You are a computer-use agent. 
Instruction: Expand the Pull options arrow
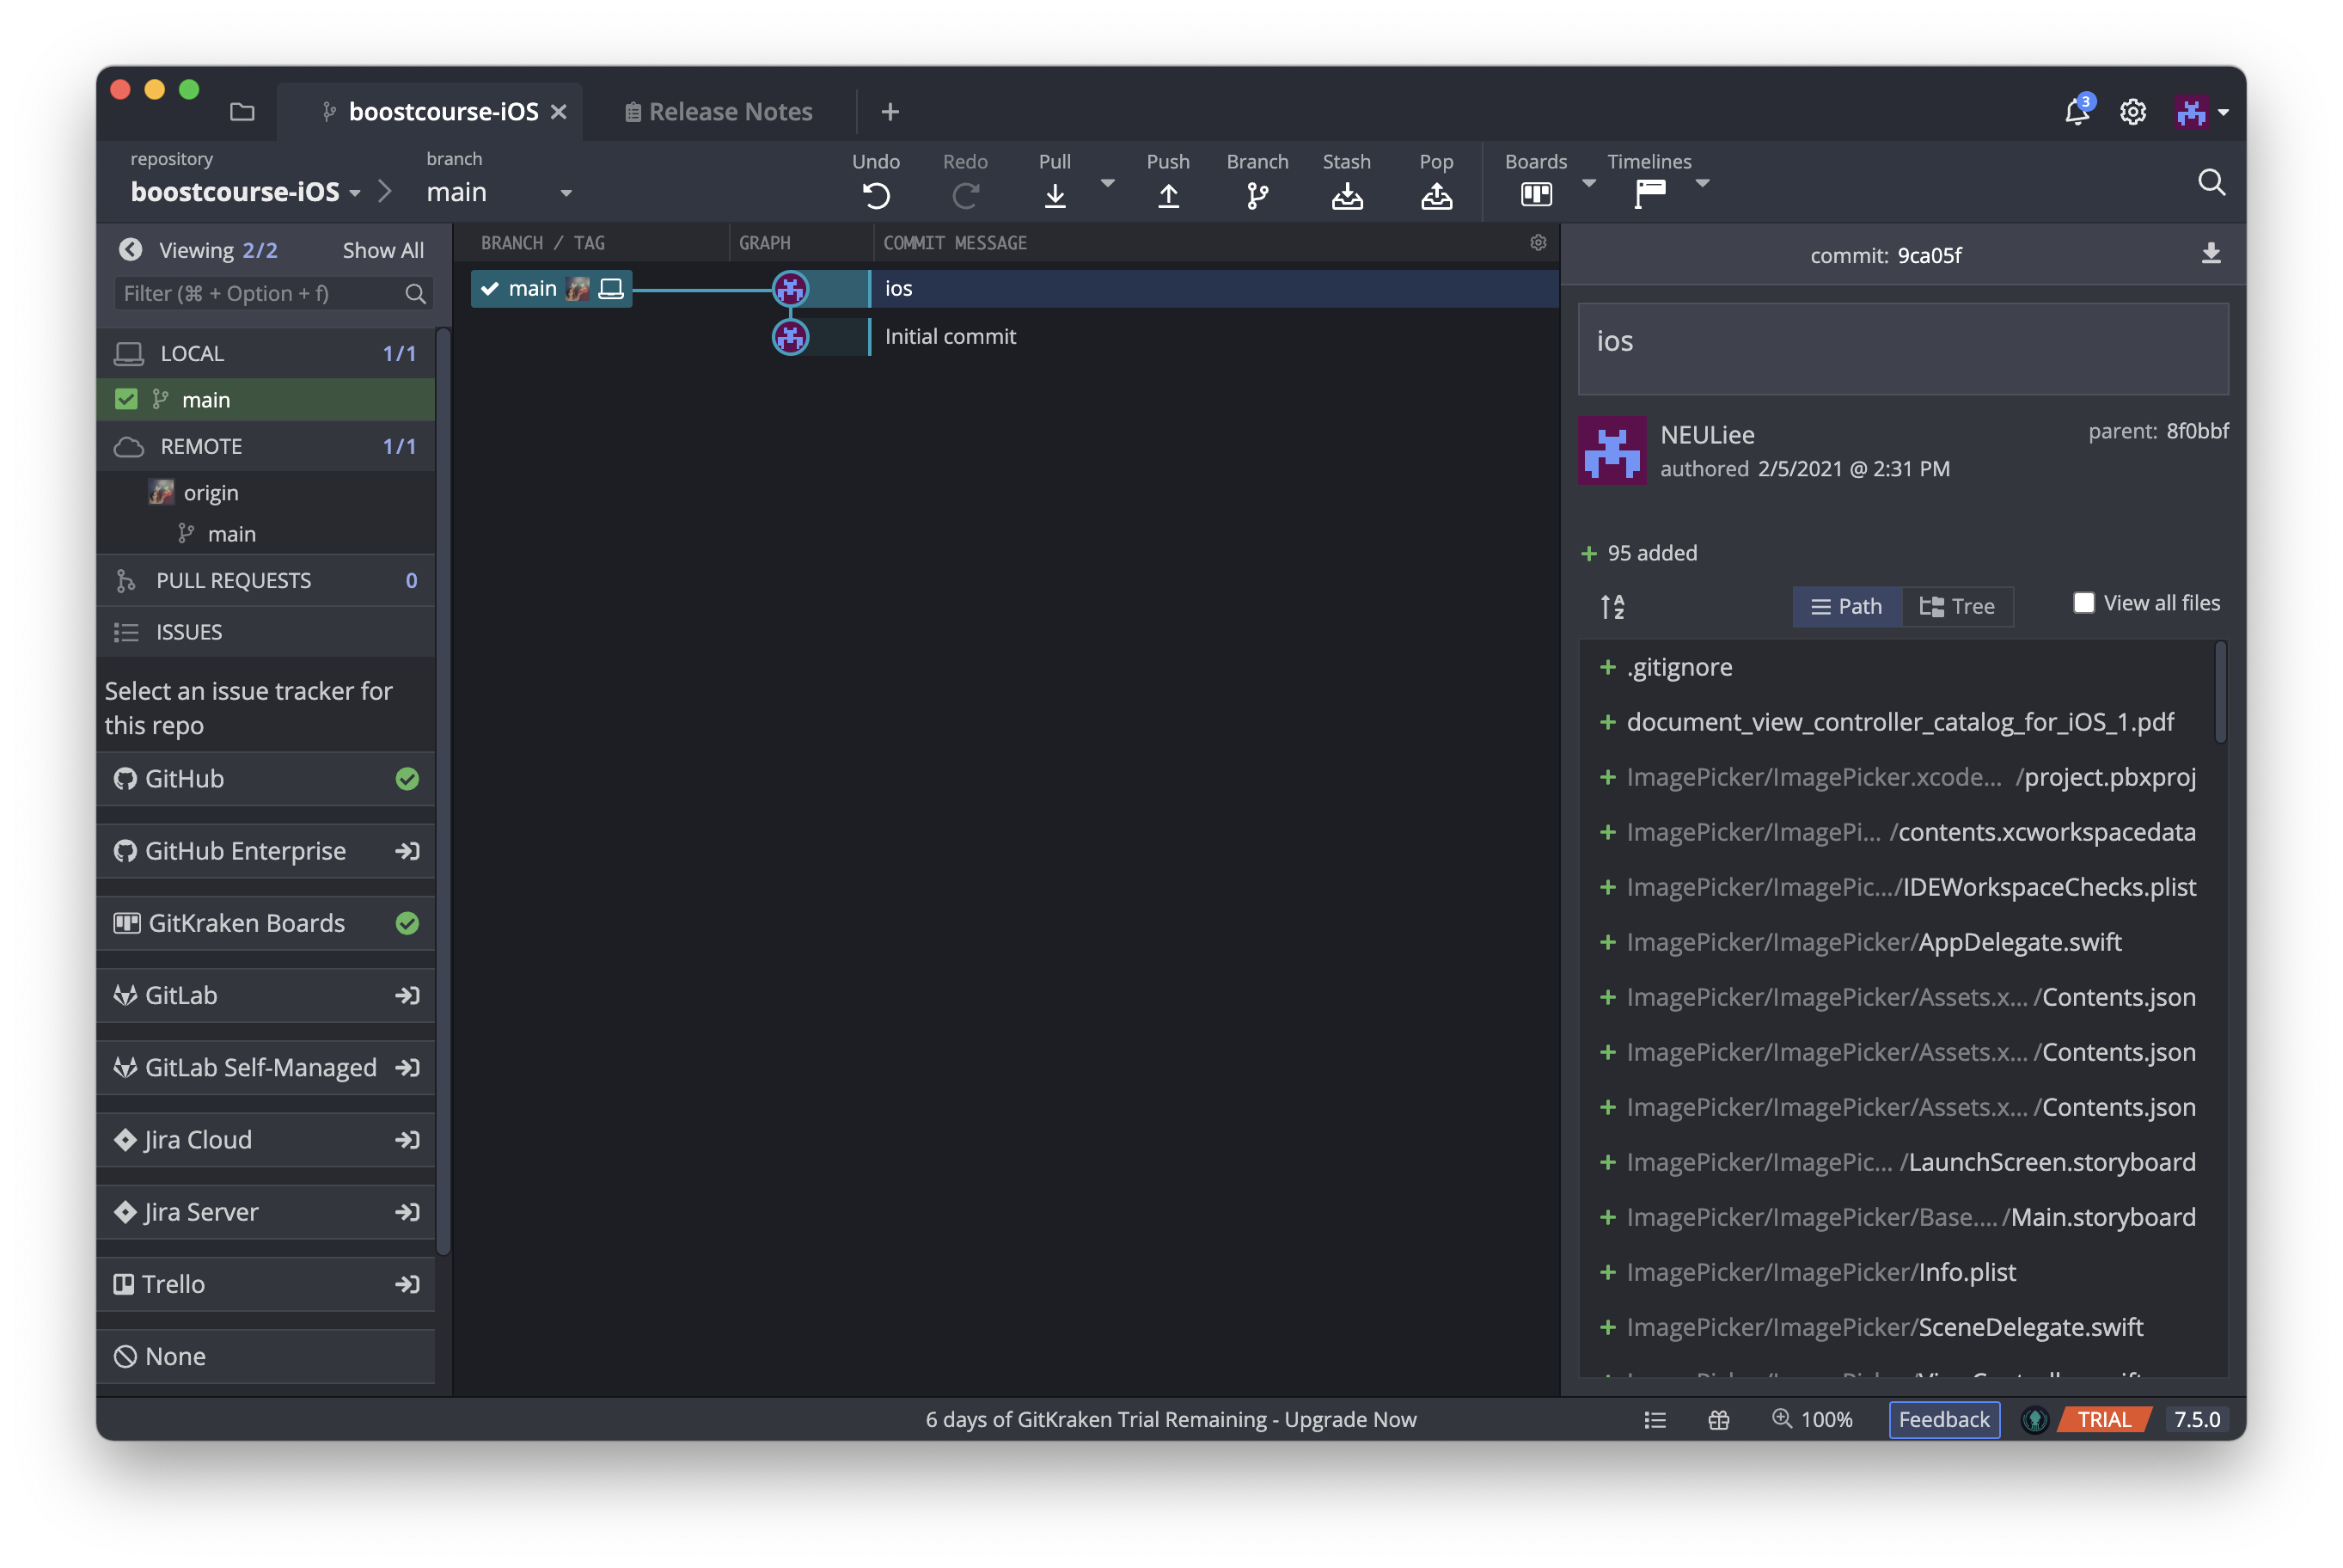1108,183
